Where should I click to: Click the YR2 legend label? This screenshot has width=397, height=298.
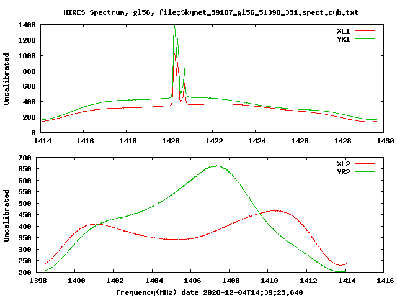point(343,172)
